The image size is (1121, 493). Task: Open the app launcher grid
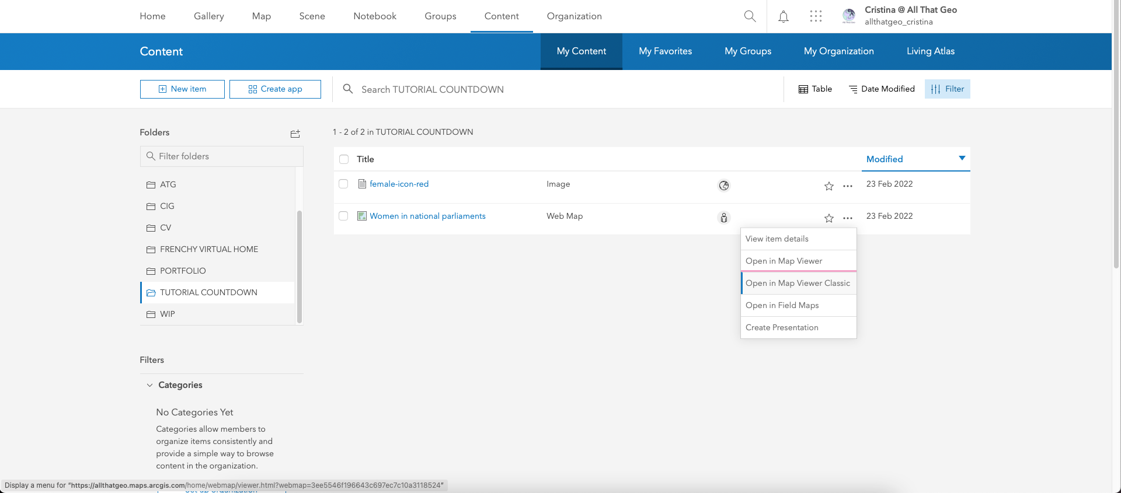click(x=816, y=16)
